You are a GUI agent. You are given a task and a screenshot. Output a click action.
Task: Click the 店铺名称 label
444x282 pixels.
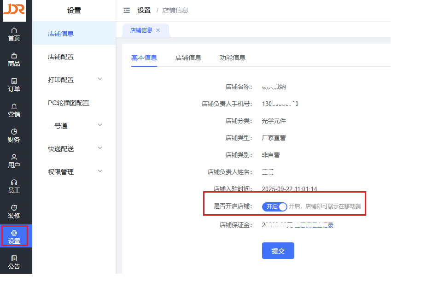pyautogui.click(x=239, y=87)
